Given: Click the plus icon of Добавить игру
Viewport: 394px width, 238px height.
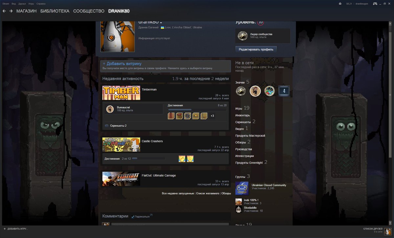Looking at the screenshot, I should click(5, 228).
